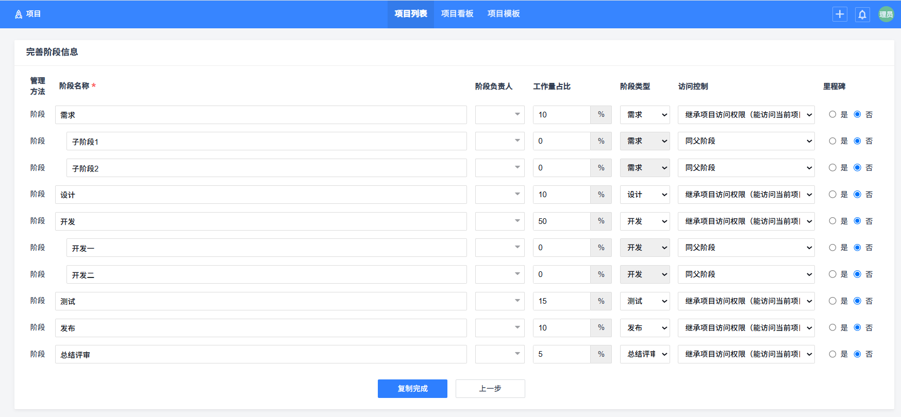Click the project rocket logo icon

(19, 14)
